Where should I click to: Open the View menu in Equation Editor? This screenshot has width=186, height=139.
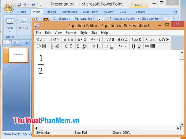pos(58,33)
